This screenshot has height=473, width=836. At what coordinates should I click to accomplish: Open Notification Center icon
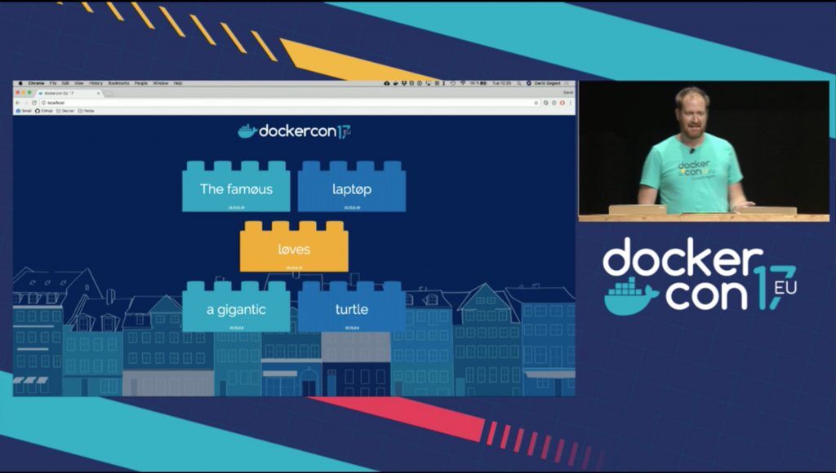(569, 83)
